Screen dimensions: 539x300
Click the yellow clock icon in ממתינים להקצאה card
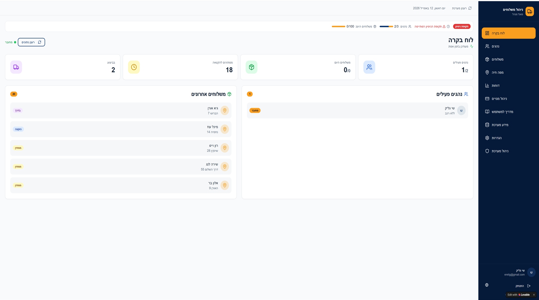[x=134, y=67]
